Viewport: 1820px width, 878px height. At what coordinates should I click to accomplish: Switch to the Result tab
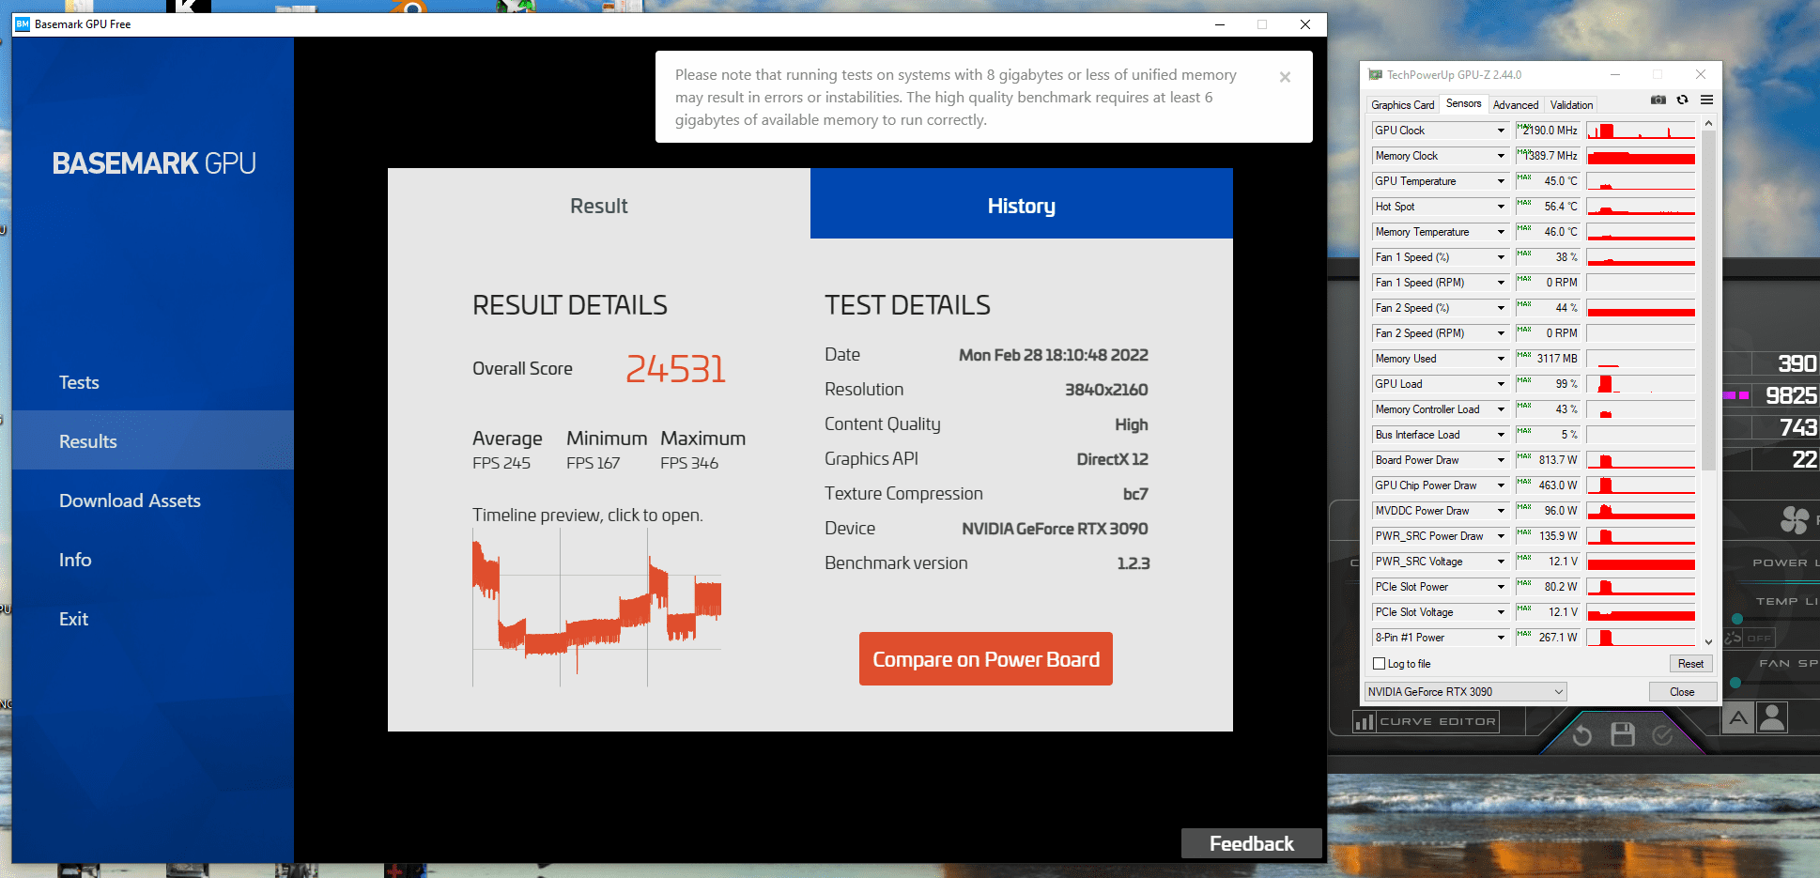[x=599, y=204]
